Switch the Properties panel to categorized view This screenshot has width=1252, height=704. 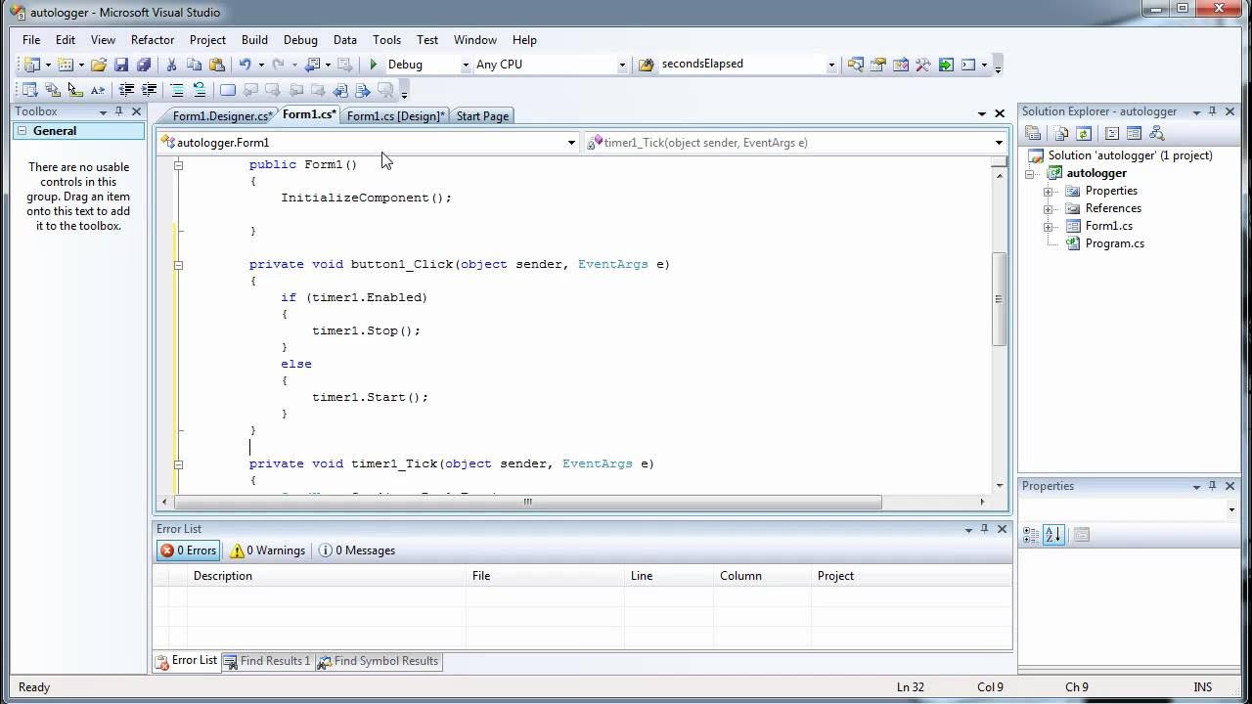pos(1031,535)
